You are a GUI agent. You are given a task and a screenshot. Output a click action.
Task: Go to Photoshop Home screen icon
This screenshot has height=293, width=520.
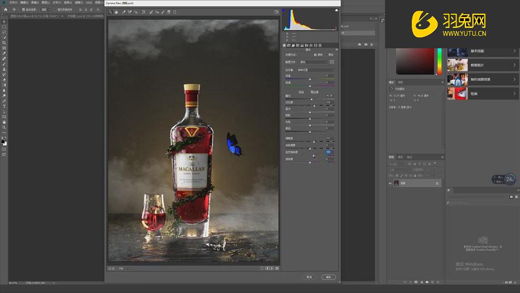[5, 9]
